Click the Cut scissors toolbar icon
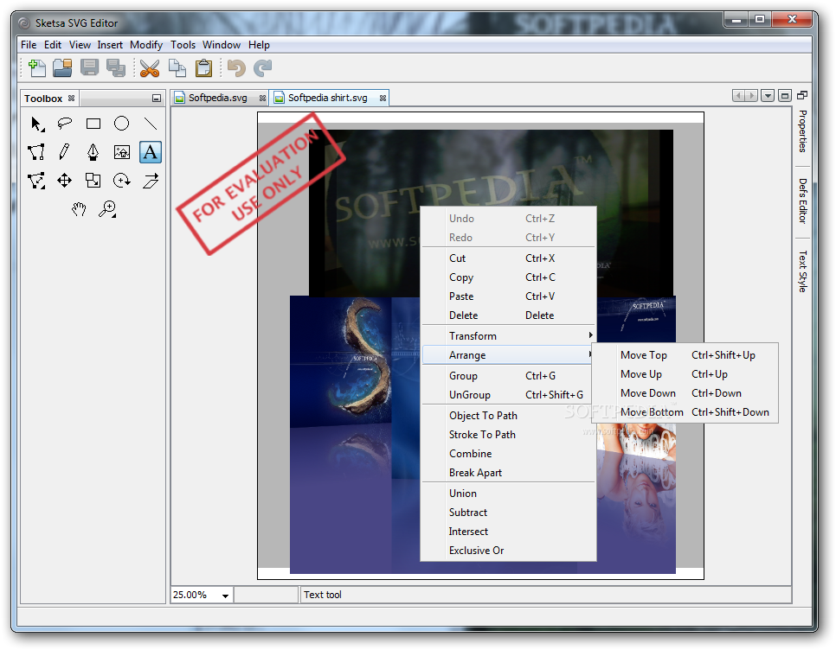 point(150,68)
